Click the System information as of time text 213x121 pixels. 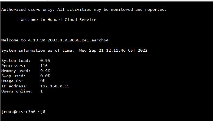[x=38, y=50]
